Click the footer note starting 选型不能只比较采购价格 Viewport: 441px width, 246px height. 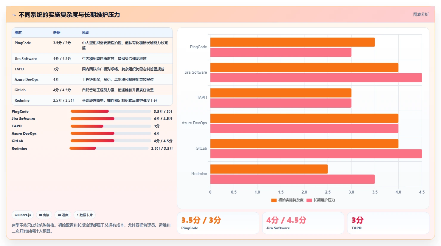coord(91,228)
